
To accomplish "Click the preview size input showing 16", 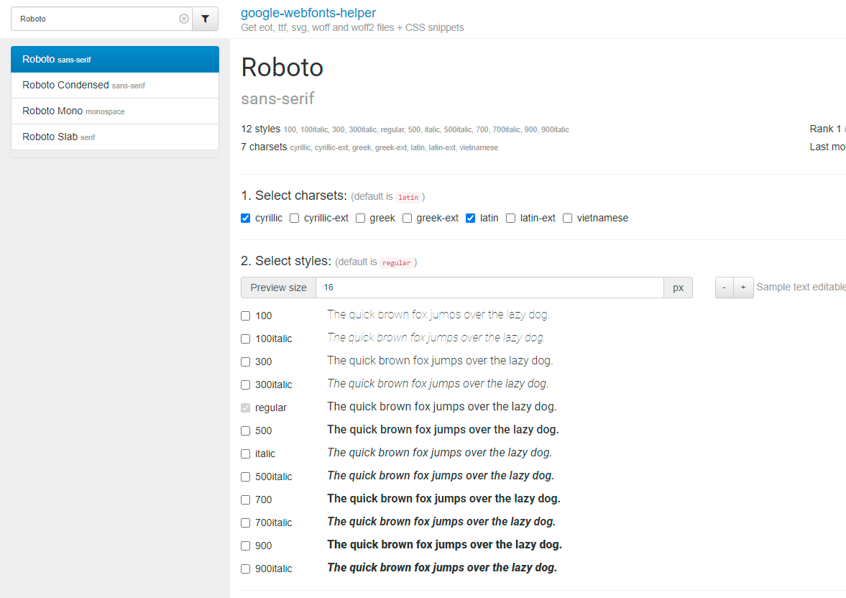I will click(x=489, y=287).
